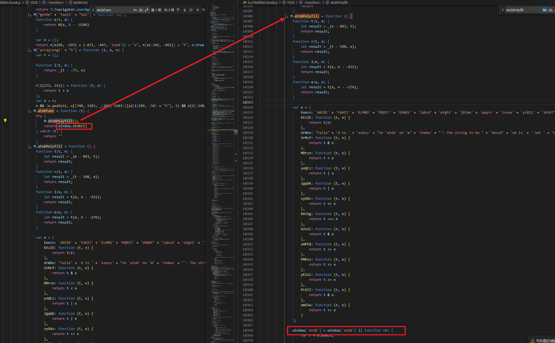
Task: Close the left atobFunc find widget
Action: 198,10
